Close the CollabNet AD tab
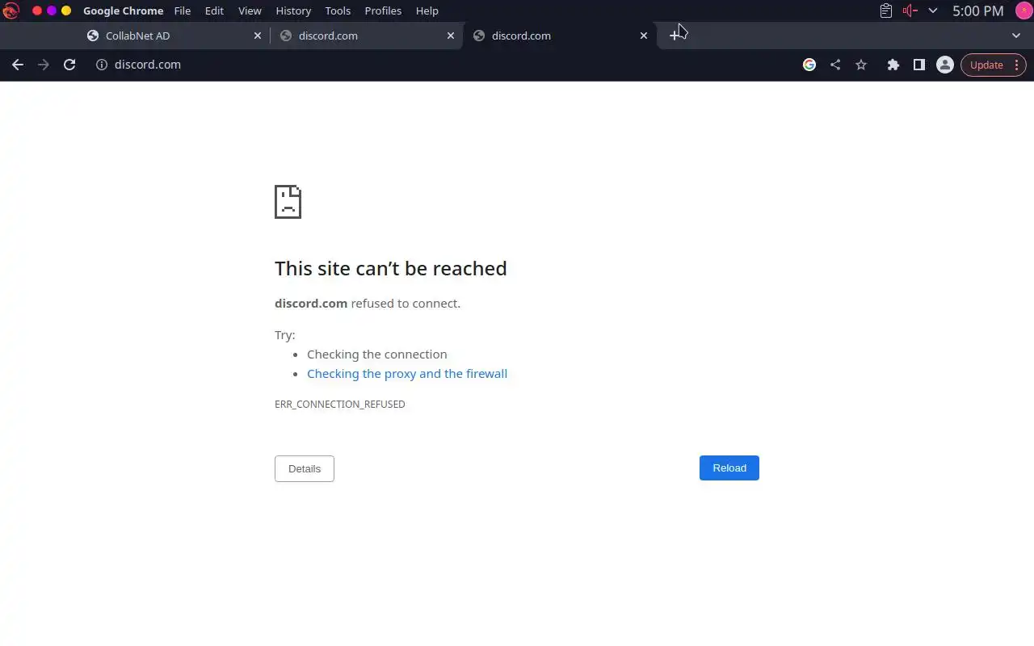This screenshot has height=646, width=1034. coord(258,36)
